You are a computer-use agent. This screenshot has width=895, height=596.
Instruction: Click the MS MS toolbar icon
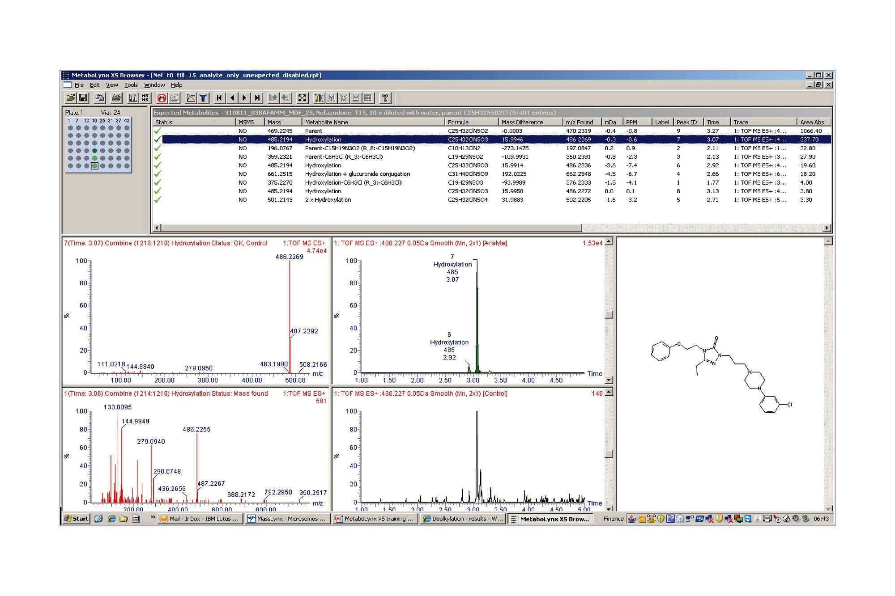point(145,98)
